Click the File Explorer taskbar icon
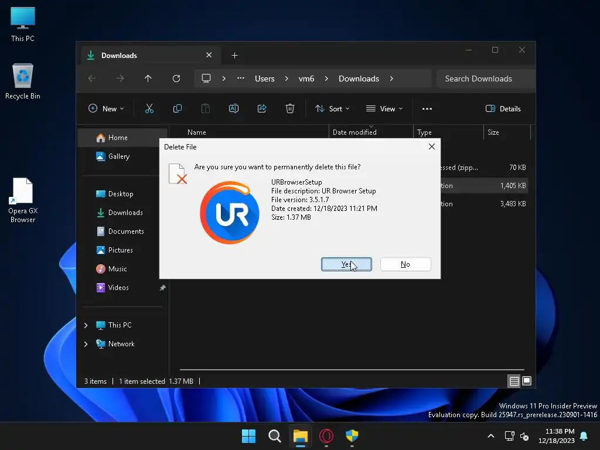Screen dimensions: 600x450 [301, 436]
